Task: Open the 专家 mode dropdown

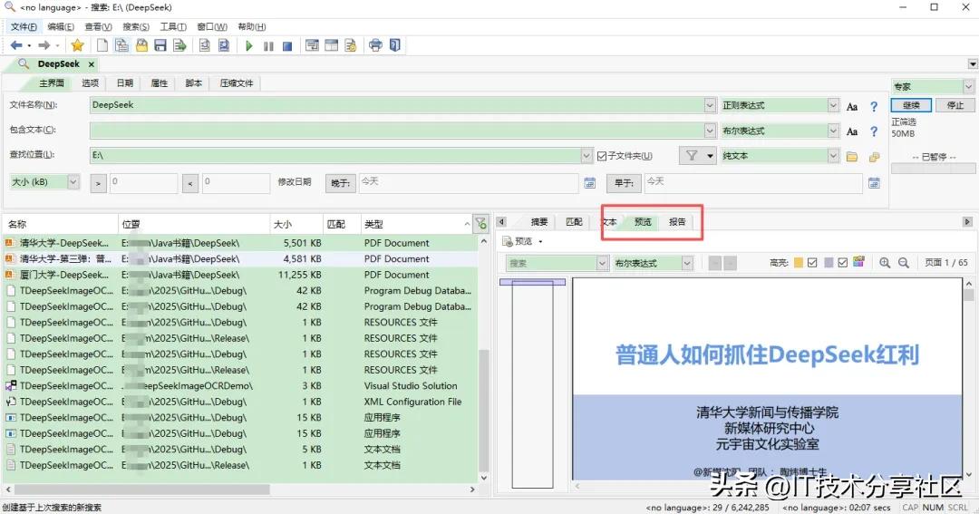Action: [x=968, y=86]
